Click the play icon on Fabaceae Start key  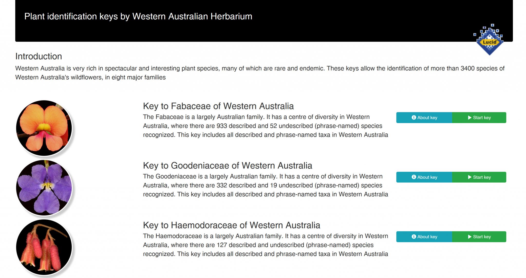click(469, 118)
